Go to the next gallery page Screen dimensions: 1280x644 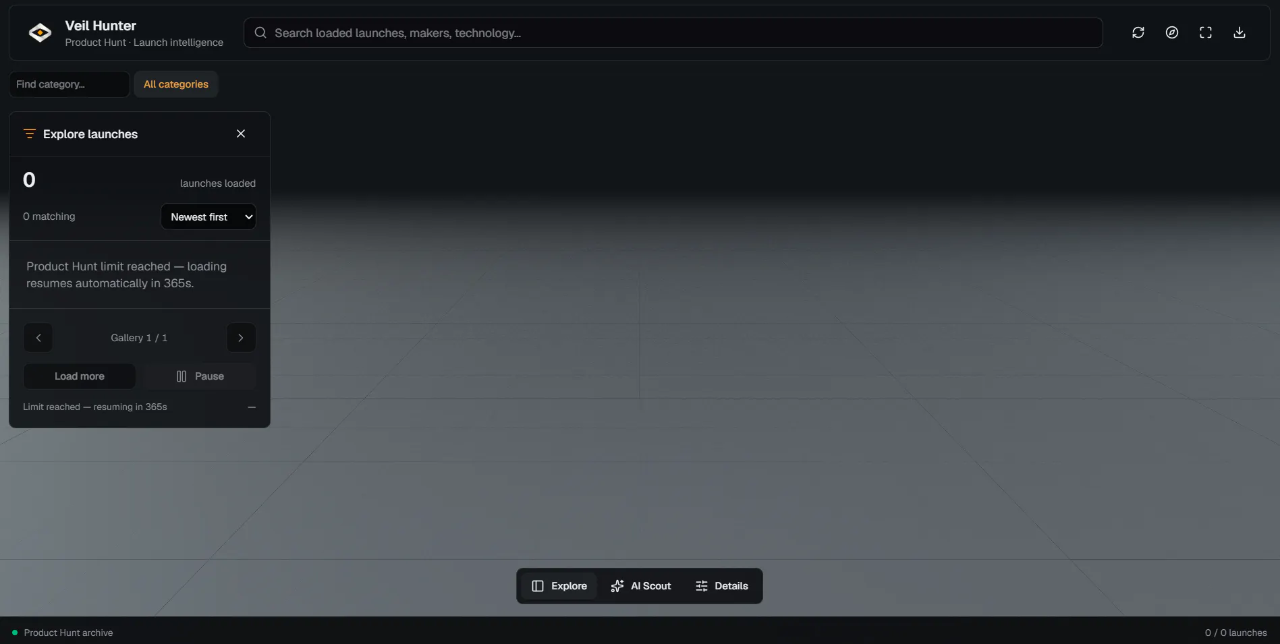(x=241, y=338)
